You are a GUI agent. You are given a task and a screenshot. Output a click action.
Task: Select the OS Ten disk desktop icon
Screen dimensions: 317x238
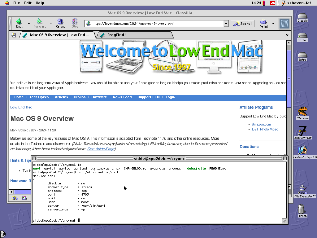[x=302, y=37]
